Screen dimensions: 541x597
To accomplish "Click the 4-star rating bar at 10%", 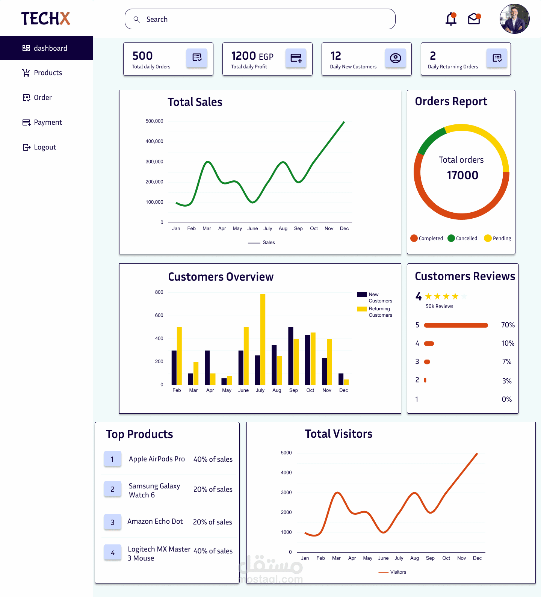I will (429, 343).
